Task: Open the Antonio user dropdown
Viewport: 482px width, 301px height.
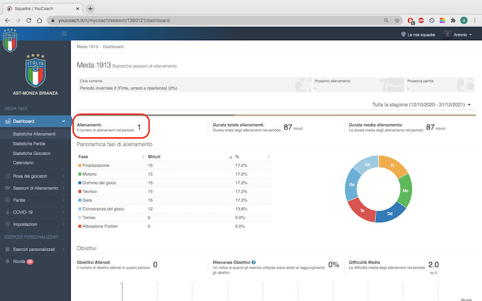Action: [459, 35]
